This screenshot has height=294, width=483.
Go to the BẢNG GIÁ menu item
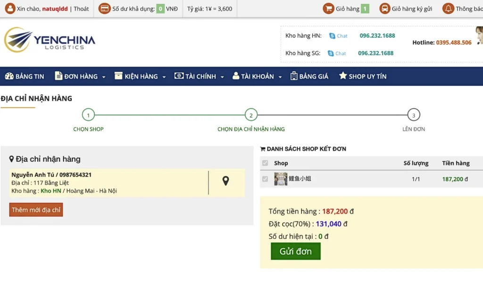[x=309, y=76]
